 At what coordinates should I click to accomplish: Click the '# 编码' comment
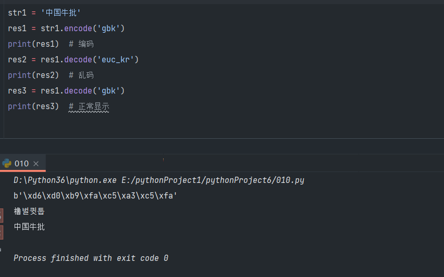[81, 44]
